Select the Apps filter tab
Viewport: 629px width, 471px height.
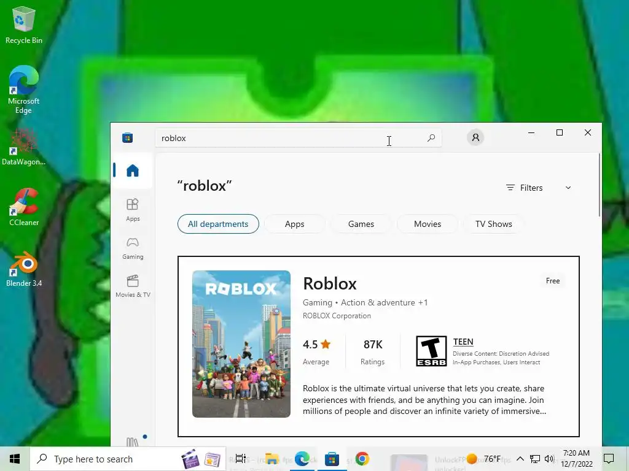pos(294,224)
